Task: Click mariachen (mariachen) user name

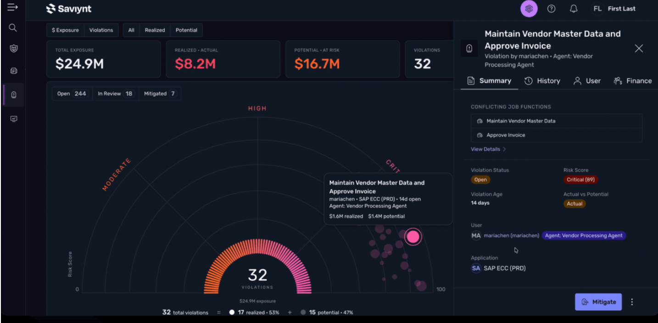Action: click(x=511, y=235)
